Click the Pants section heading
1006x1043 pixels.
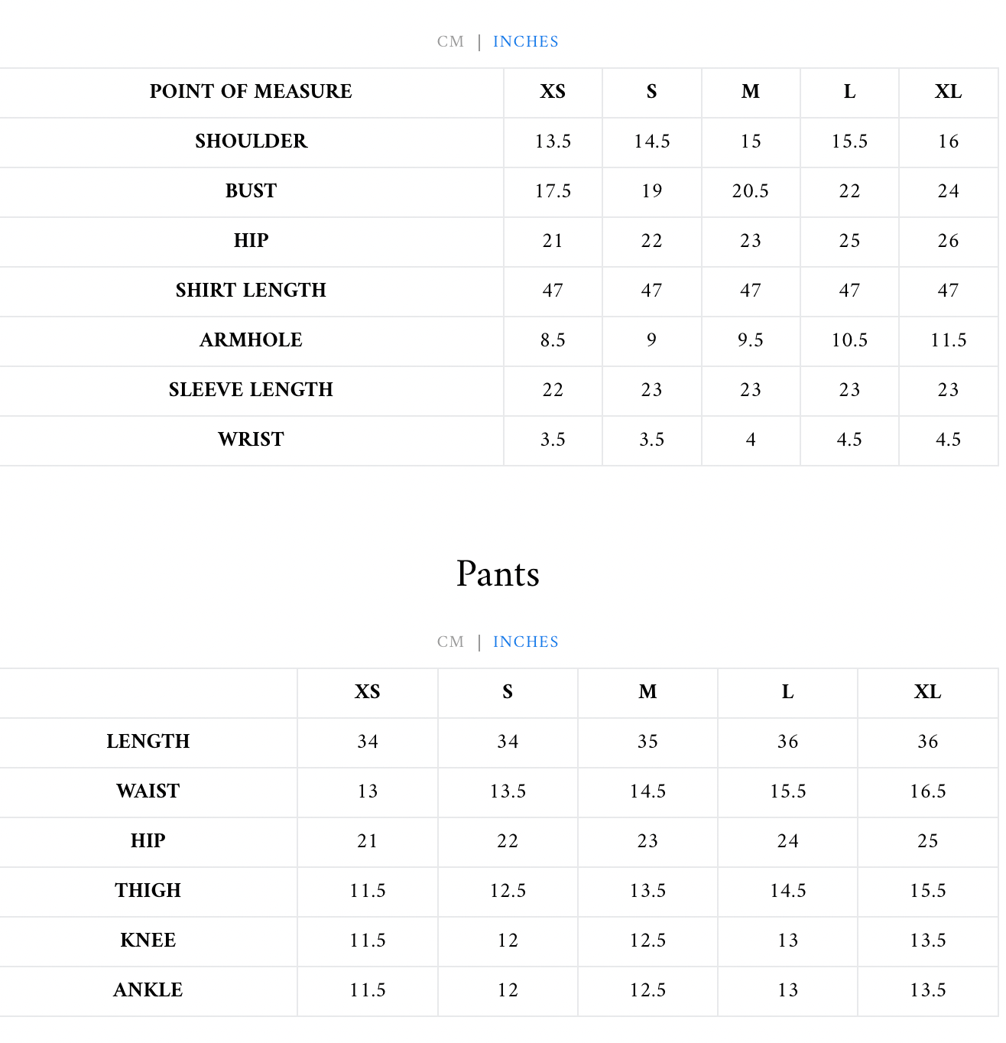click(498, 573)
